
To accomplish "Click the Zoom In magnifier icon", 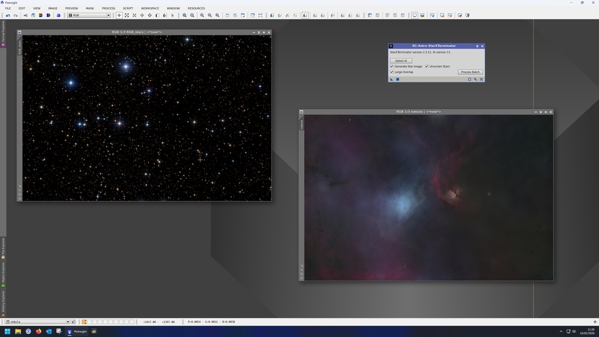I will coord(184,15).
